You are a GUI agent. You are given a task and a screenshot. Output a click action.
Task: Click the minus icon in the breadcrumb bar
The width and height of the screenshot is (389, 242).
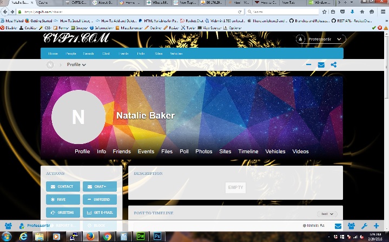(308, 64)
